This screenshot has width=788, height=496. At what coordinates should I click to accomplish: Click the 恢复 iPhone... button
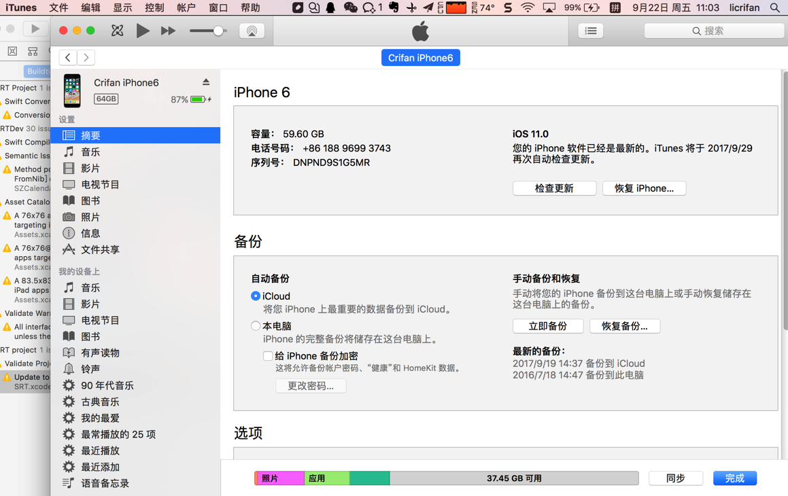click(645, 188)
